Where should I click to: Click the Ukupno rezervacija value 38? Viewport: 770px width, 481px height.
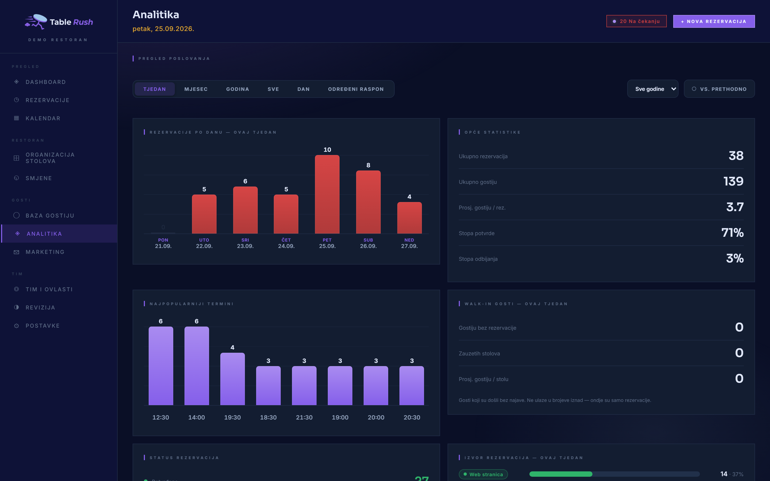pyautogui.click(x=736, y=156)
